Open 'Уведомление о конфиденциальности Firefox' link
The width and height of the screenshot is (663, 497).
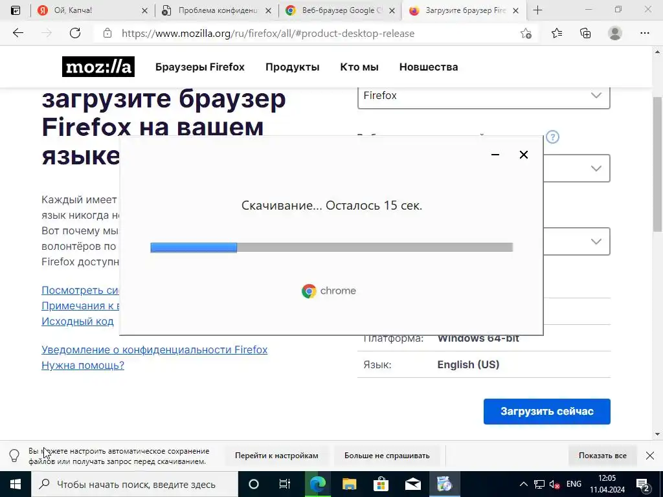tap(154, 350)
